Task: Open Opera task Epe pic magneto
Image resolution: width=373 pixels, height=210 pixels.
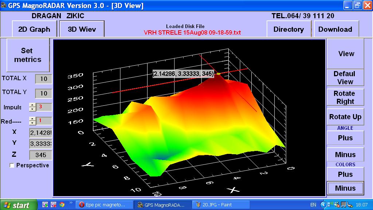Action: click(104, 205)
